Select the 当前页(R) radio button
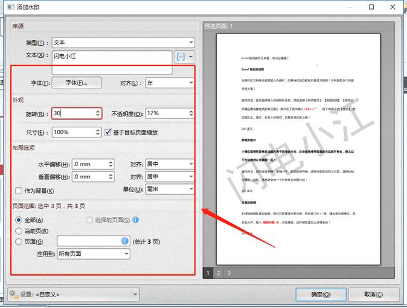The height and width of the screenshot is (308, 407). tap(18, 231)
